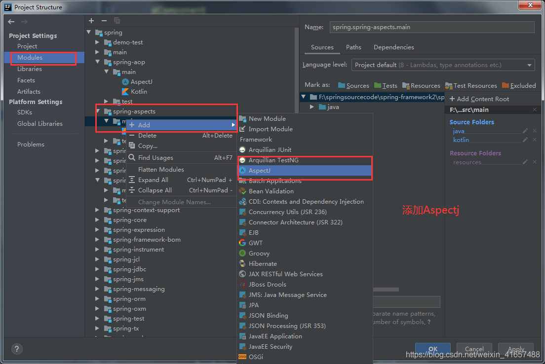Collapse the spring-aop module node
Image resolution: width=545 pixels, height=364 pixels.
pos(98,62)
